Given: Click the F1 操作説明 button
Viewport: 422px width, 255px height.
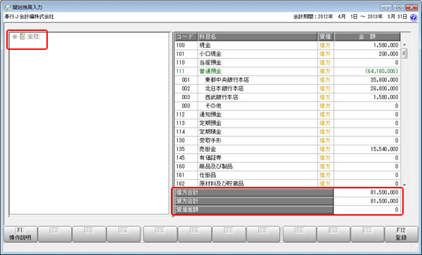Looking at the screenshot, I should 20,234.
